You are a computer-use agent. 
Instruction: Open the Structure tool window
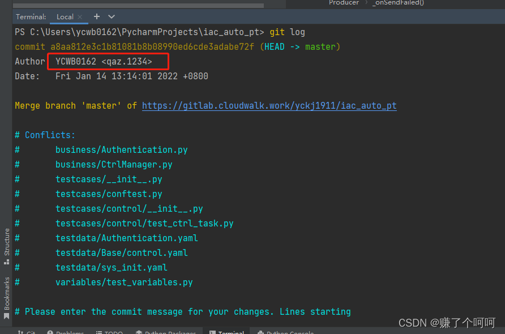point(6,246)
